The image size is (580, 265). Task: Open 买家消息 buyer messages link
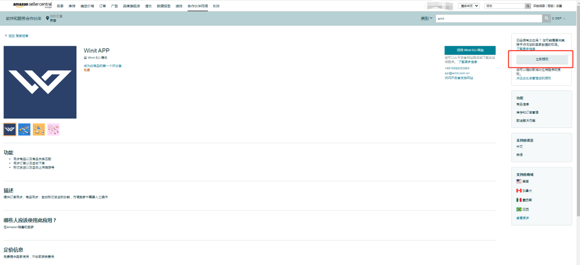(x=539, y=6)
